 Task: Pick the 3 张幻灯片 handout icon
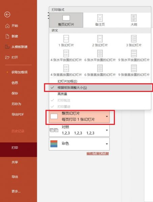(x=134, y=39)
